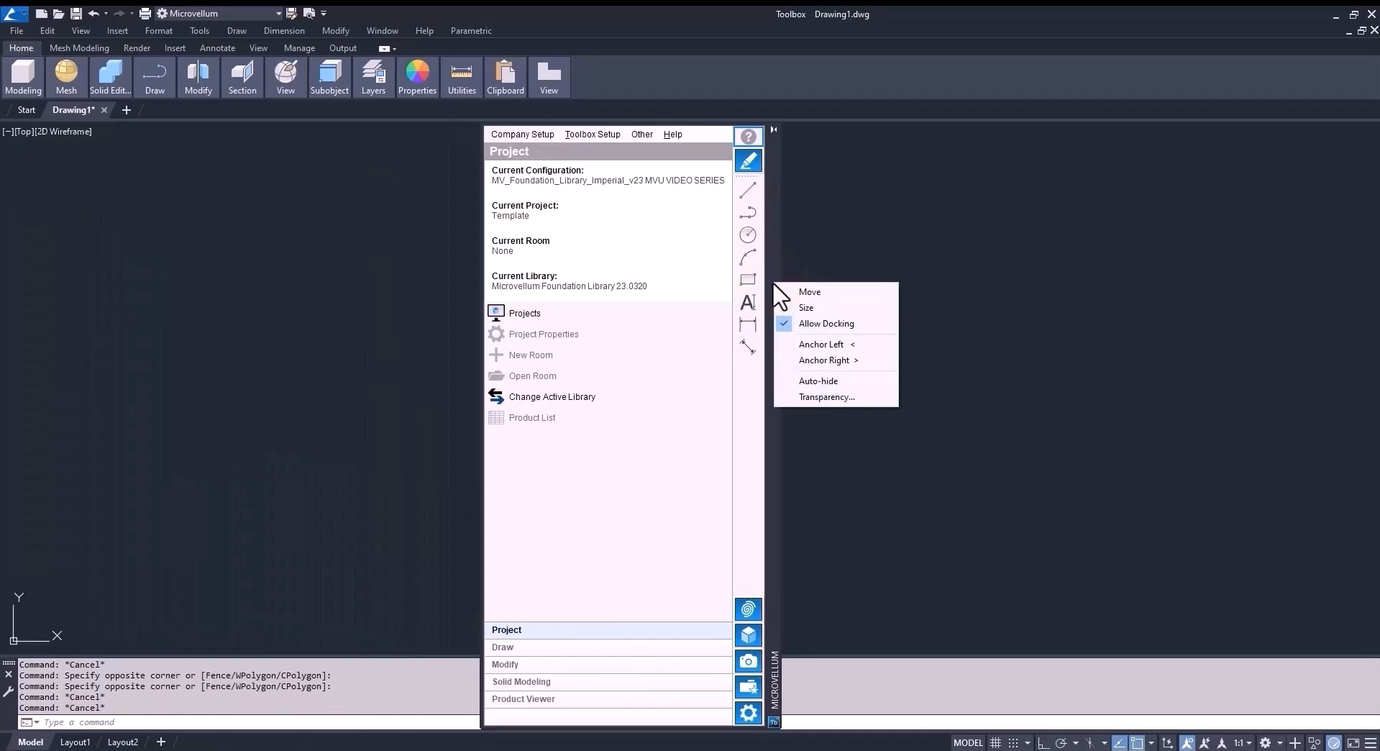
Task: Switch to Mesh Modeling ribbon tab
Action: (79, 48)
